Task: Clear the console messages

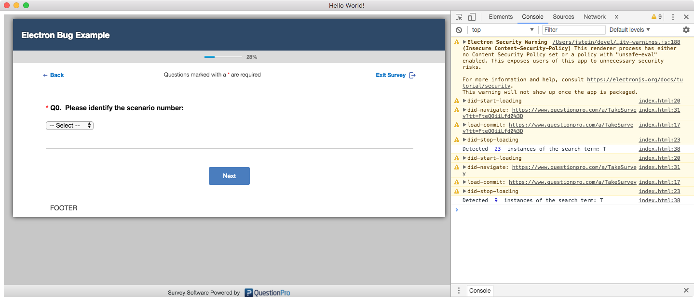Action: click(x=459, y=29)
